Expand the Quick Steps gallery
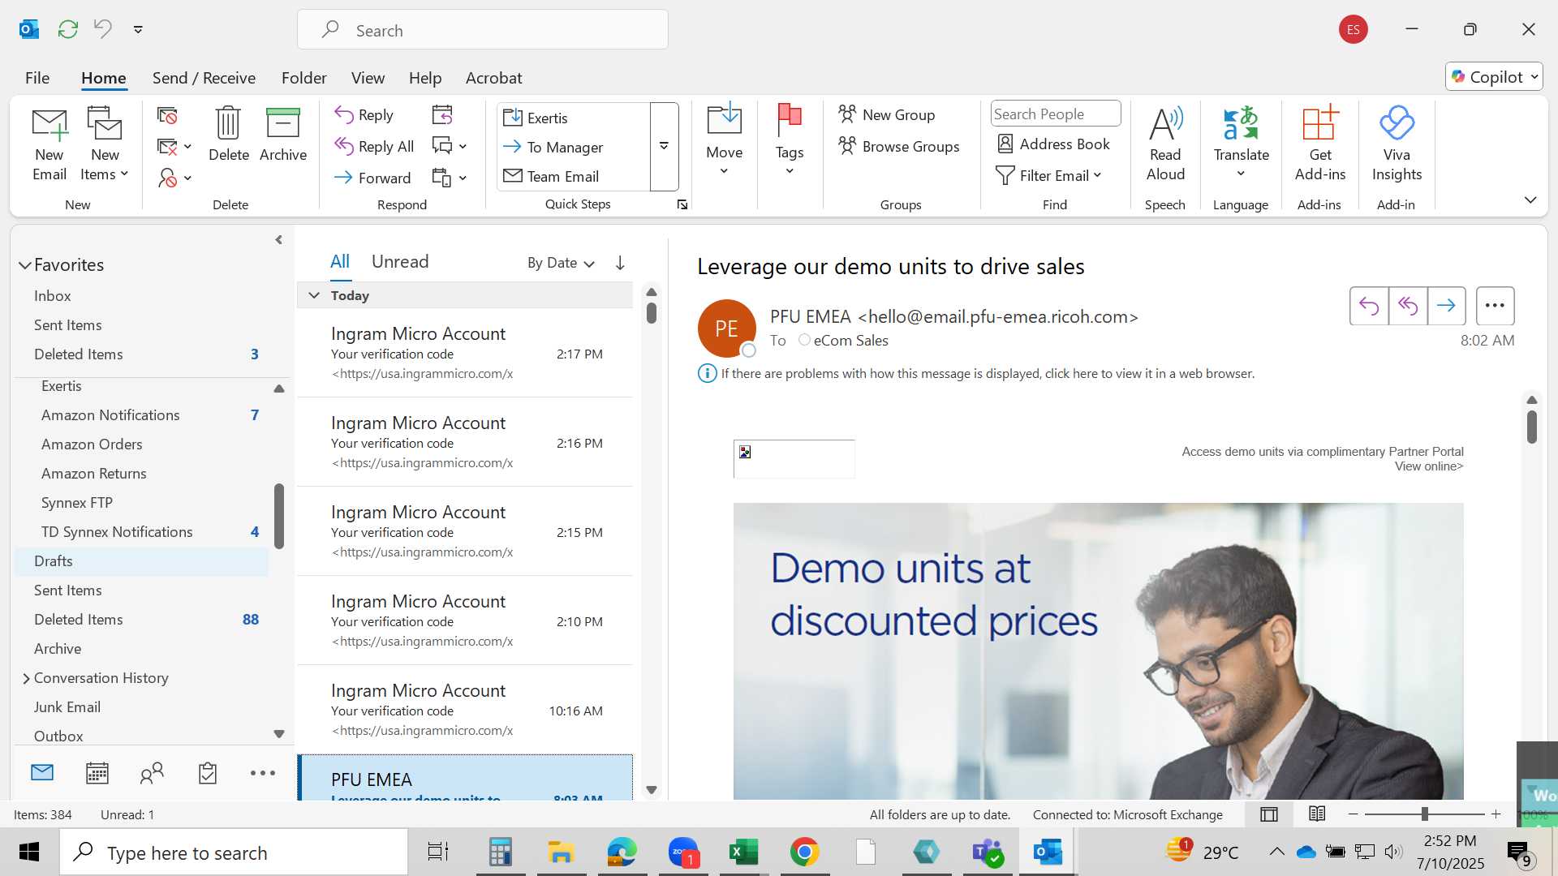The height and width of the screenshot is (876, 1558). 664,147
